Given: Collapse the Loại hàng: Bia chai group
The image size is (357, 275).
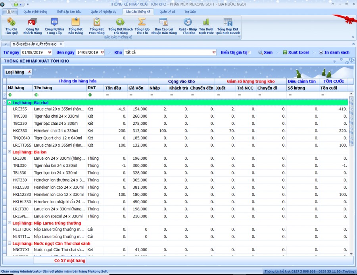Looking at the screenshot, I should click(x=10, y=103).
